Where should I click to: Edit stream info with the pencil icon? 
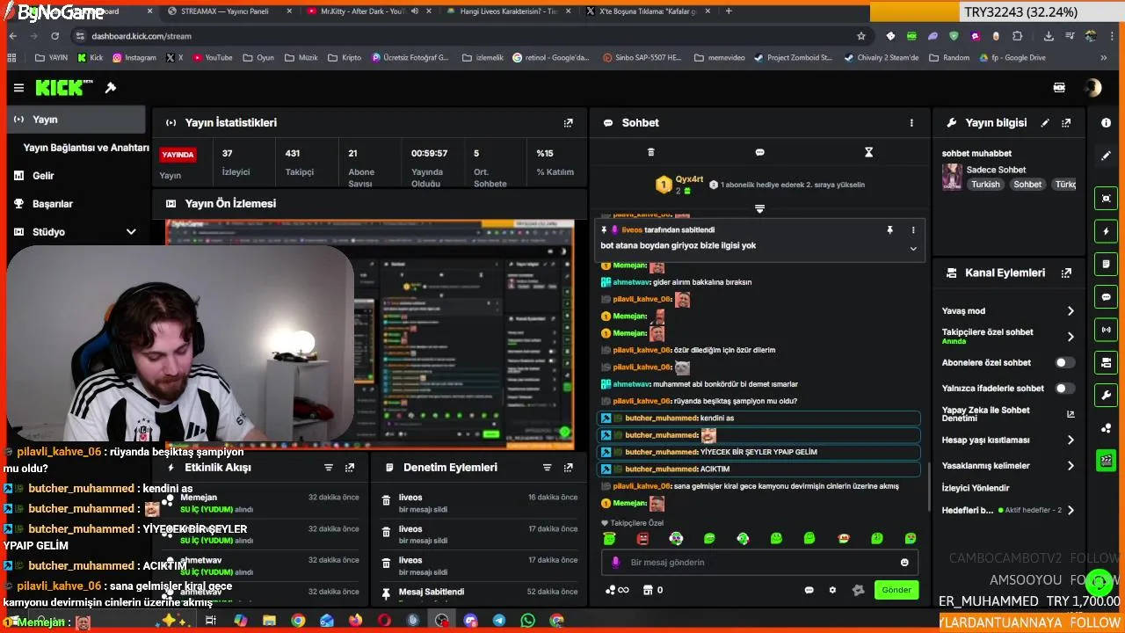point(1045,123)
